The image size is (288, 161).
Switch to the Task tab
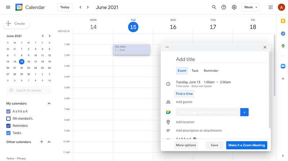[x=195, y=71]
